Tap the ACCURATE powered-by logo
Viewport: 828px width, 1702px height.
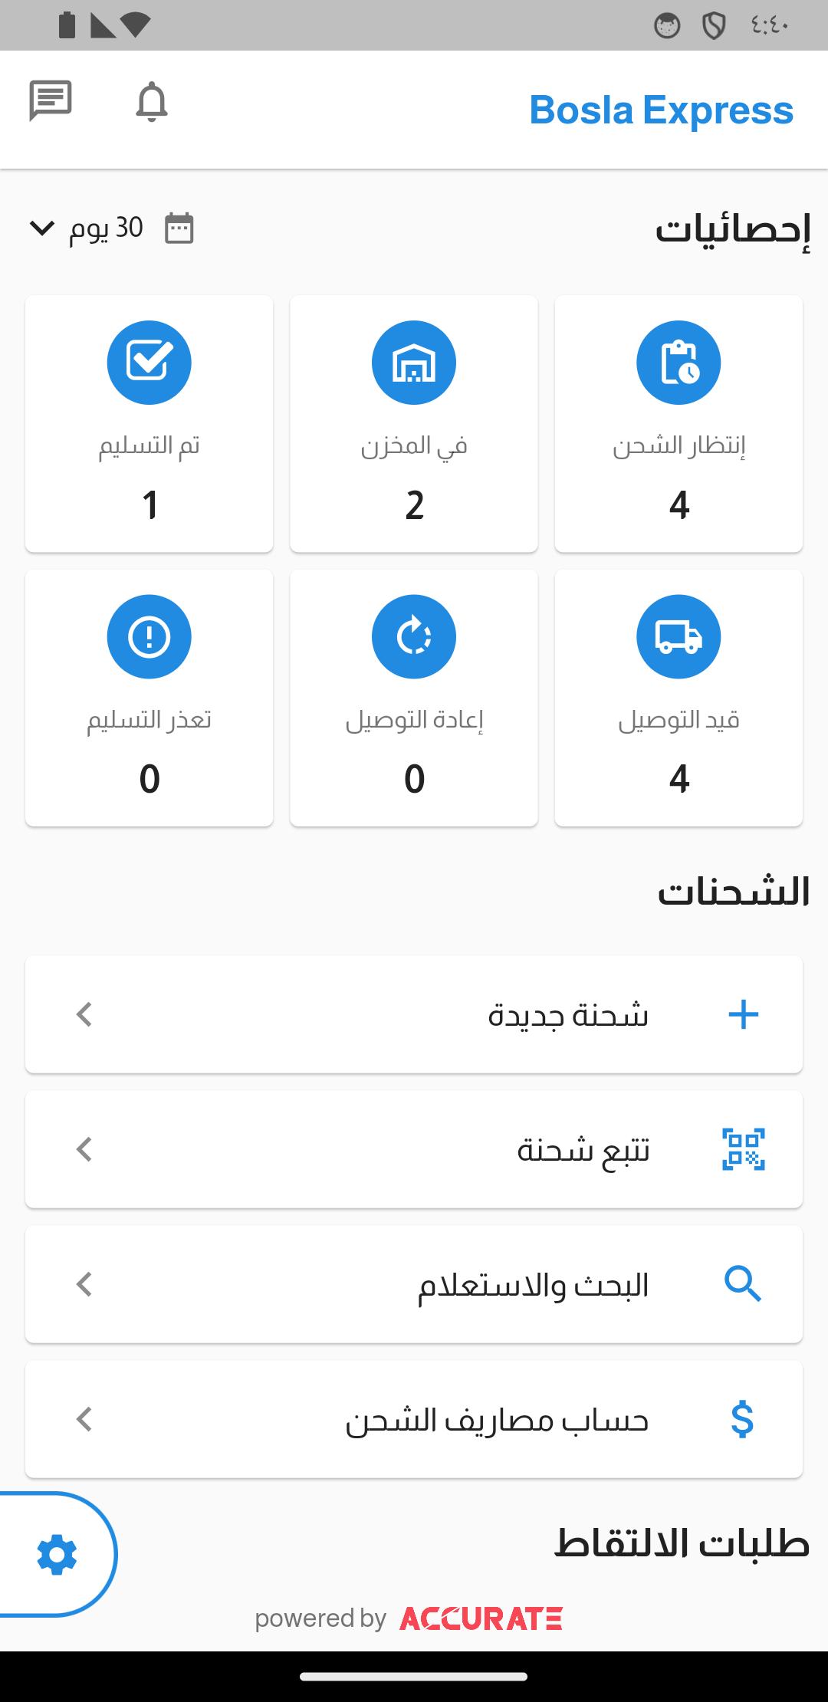click(x=481, y=1618)
